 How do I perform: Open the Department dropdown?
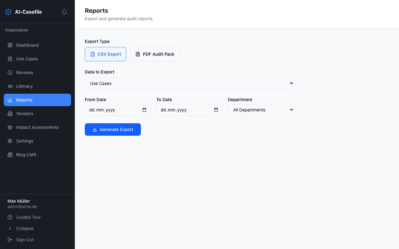261,110
